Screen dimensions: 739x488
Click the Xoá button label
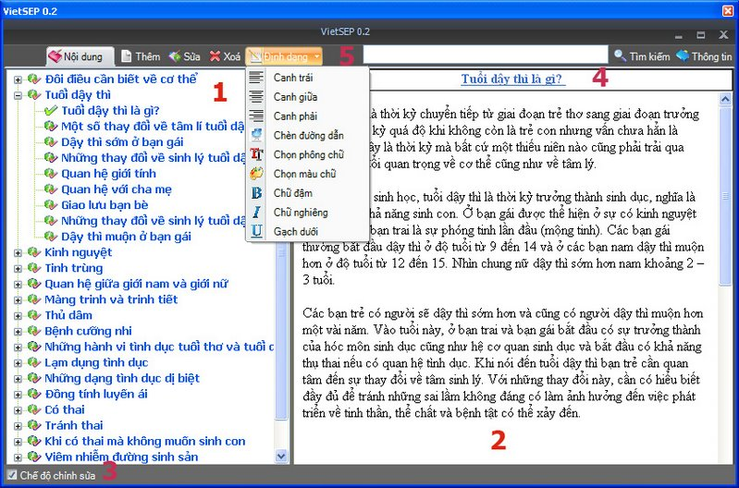pos(231,56)
